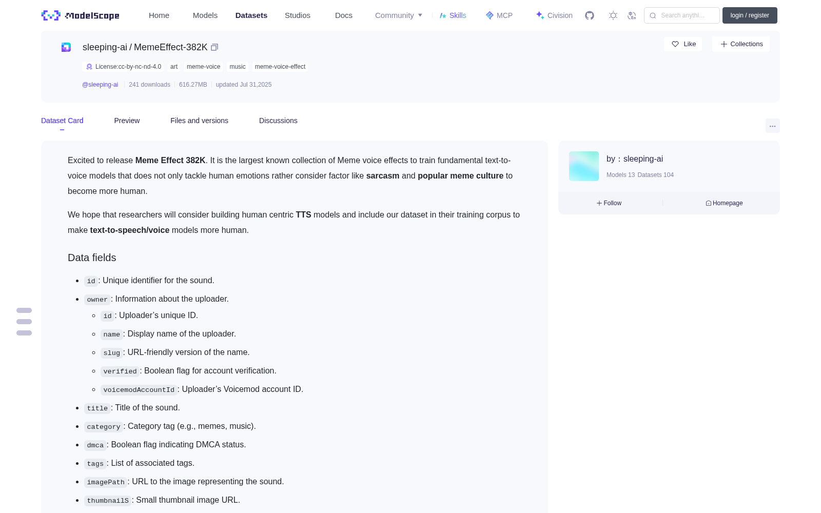The width and height of the screenshot is (821, 513).
Task: Open the three-dot more options button
Action: 773,126
